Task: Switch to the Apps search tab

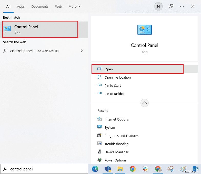Action: [x=21, y=7]
